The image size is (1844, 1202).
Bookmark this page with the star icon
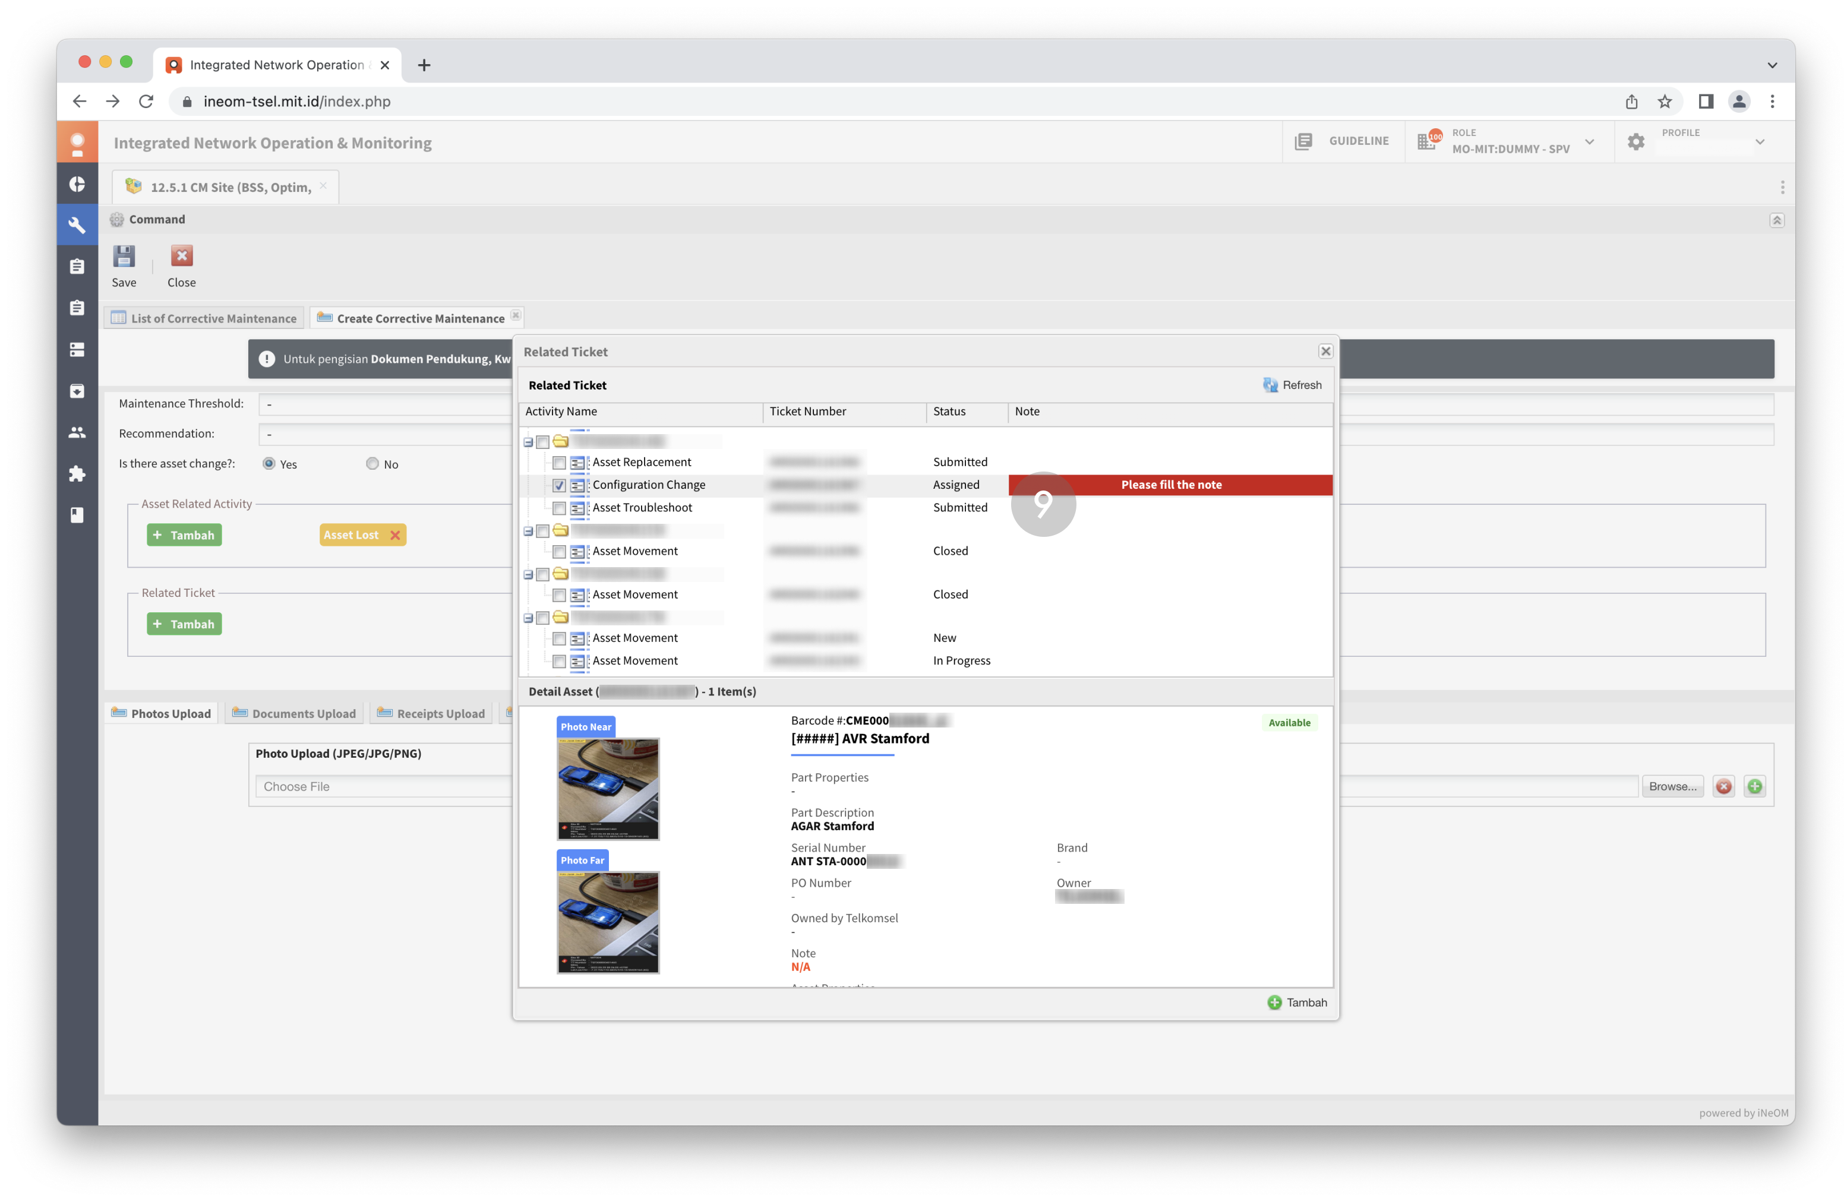pyautogui.click(x=1664, y=102)
